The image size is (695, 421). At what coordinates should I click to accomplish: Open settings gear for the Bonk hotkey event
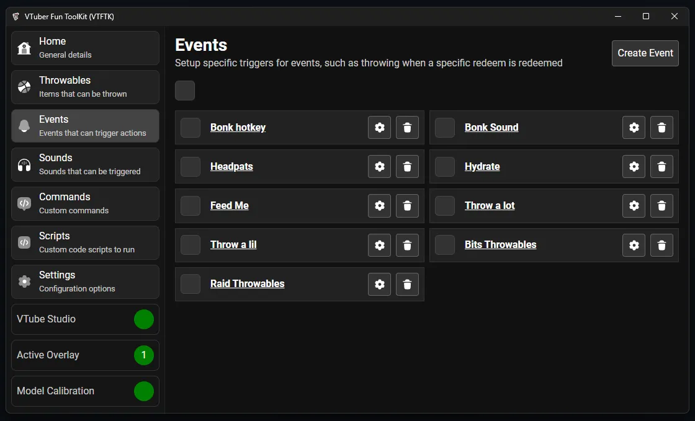click(379, 127)
